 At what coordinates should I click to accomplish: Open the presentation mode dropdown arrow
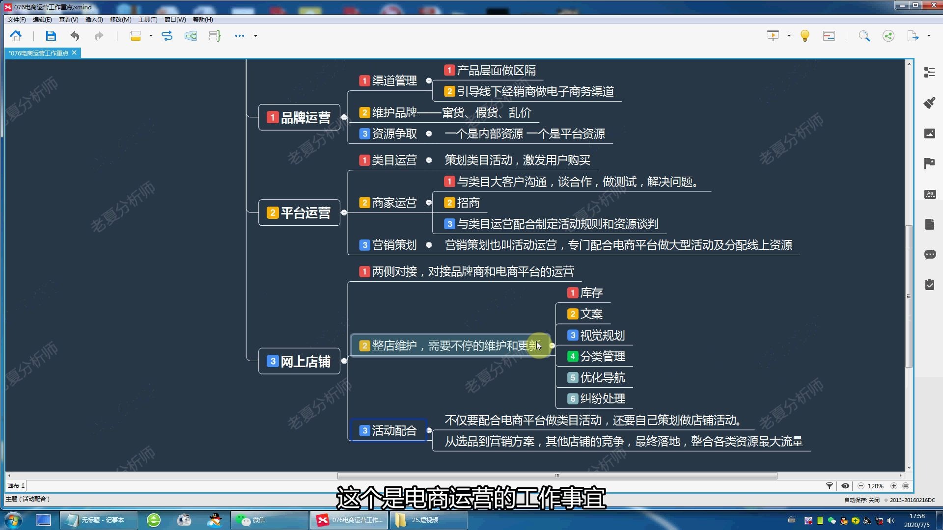(x=789, y=36)
